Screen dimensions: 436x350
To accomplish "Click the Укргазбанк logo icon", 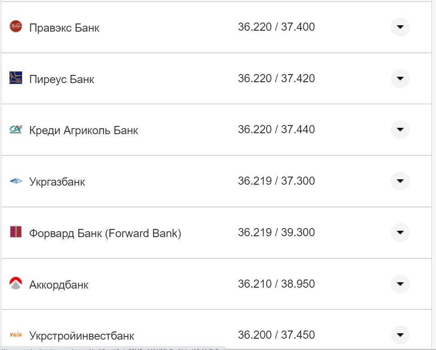I will [16, 181].
